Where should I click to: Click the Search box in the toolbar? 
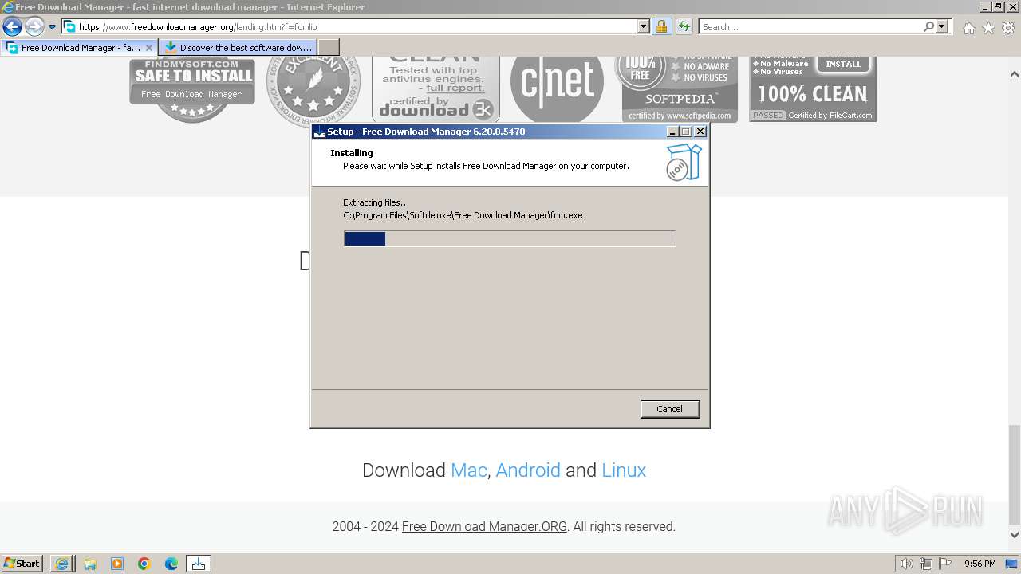[810, 27]
